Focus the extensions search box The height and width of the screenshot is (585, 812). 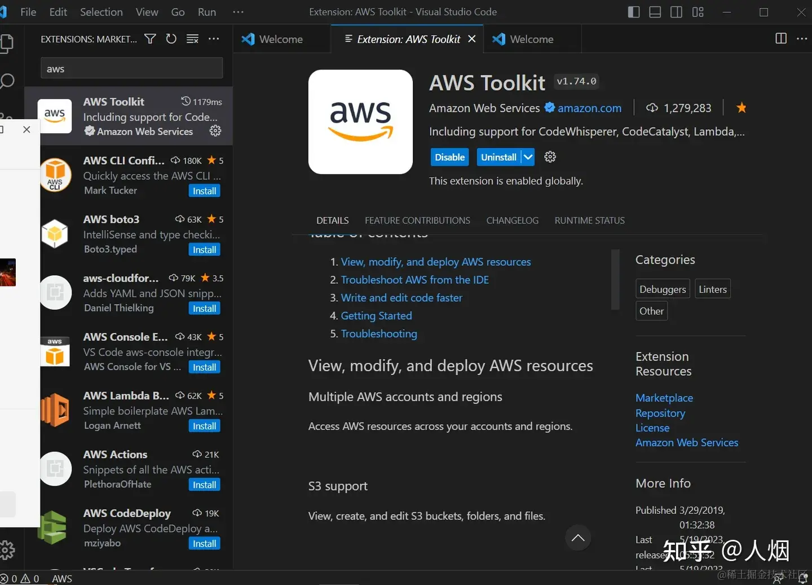click(x=132, y=68)
